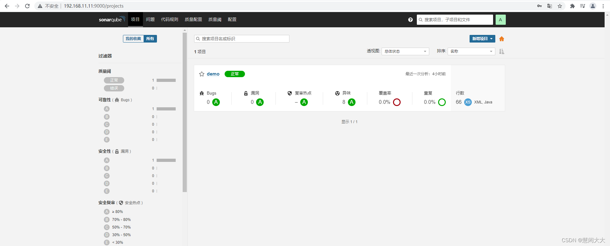Screen dimensions: 610x246
Task: Bookmark this page with star icon
Action: tap(560, 6)
